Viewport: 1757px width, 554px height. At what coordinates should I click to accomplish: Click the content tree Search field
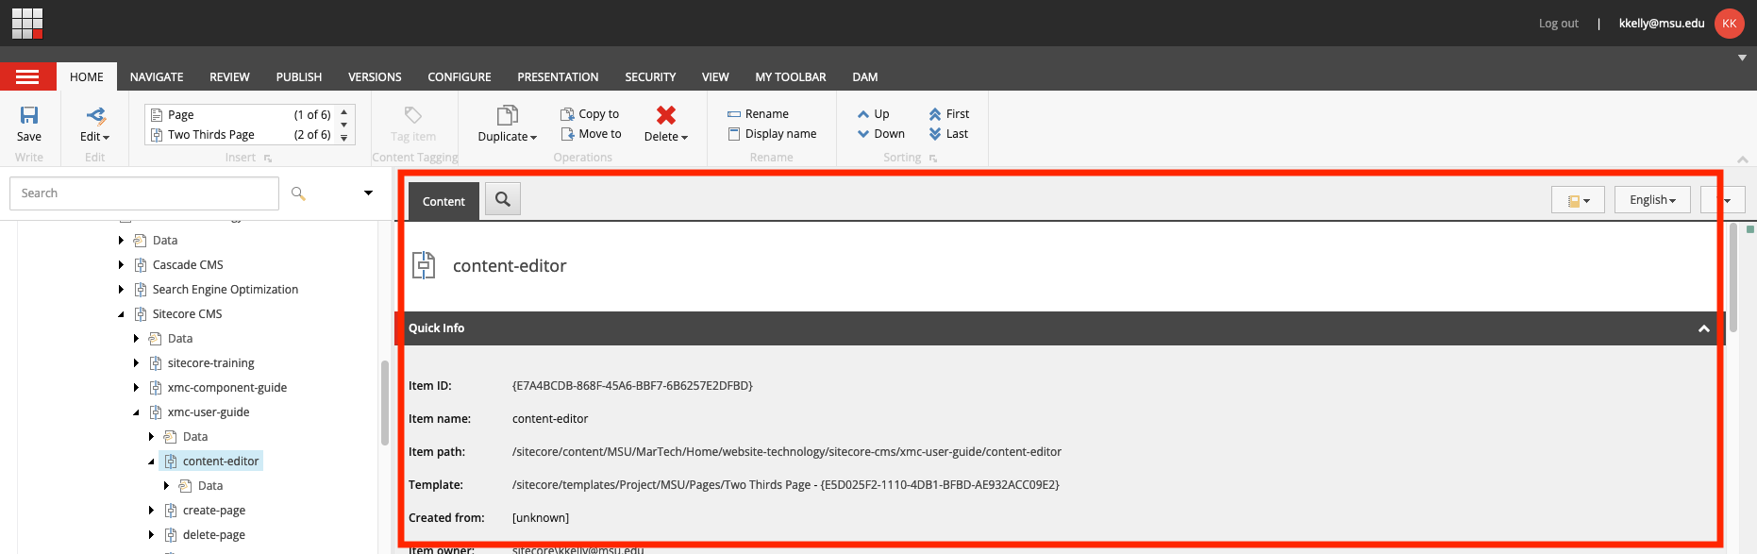144,193
